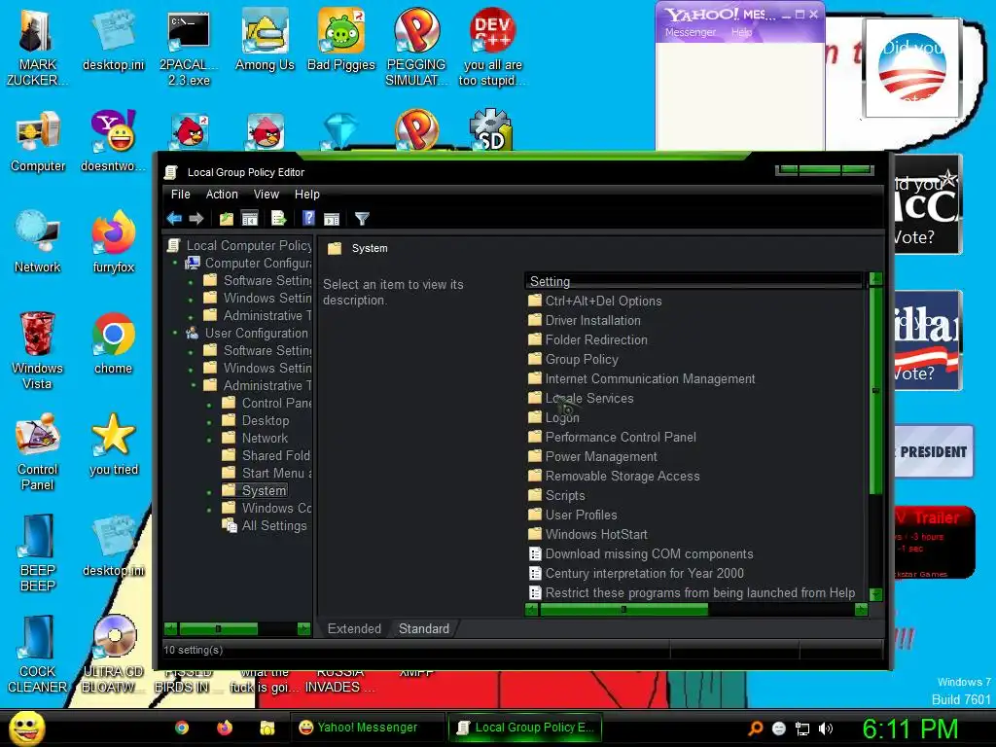The height and width of the screenshot is (747, 996).
Task: Collapse the User Configuration tree node
Action: [176, 333]
